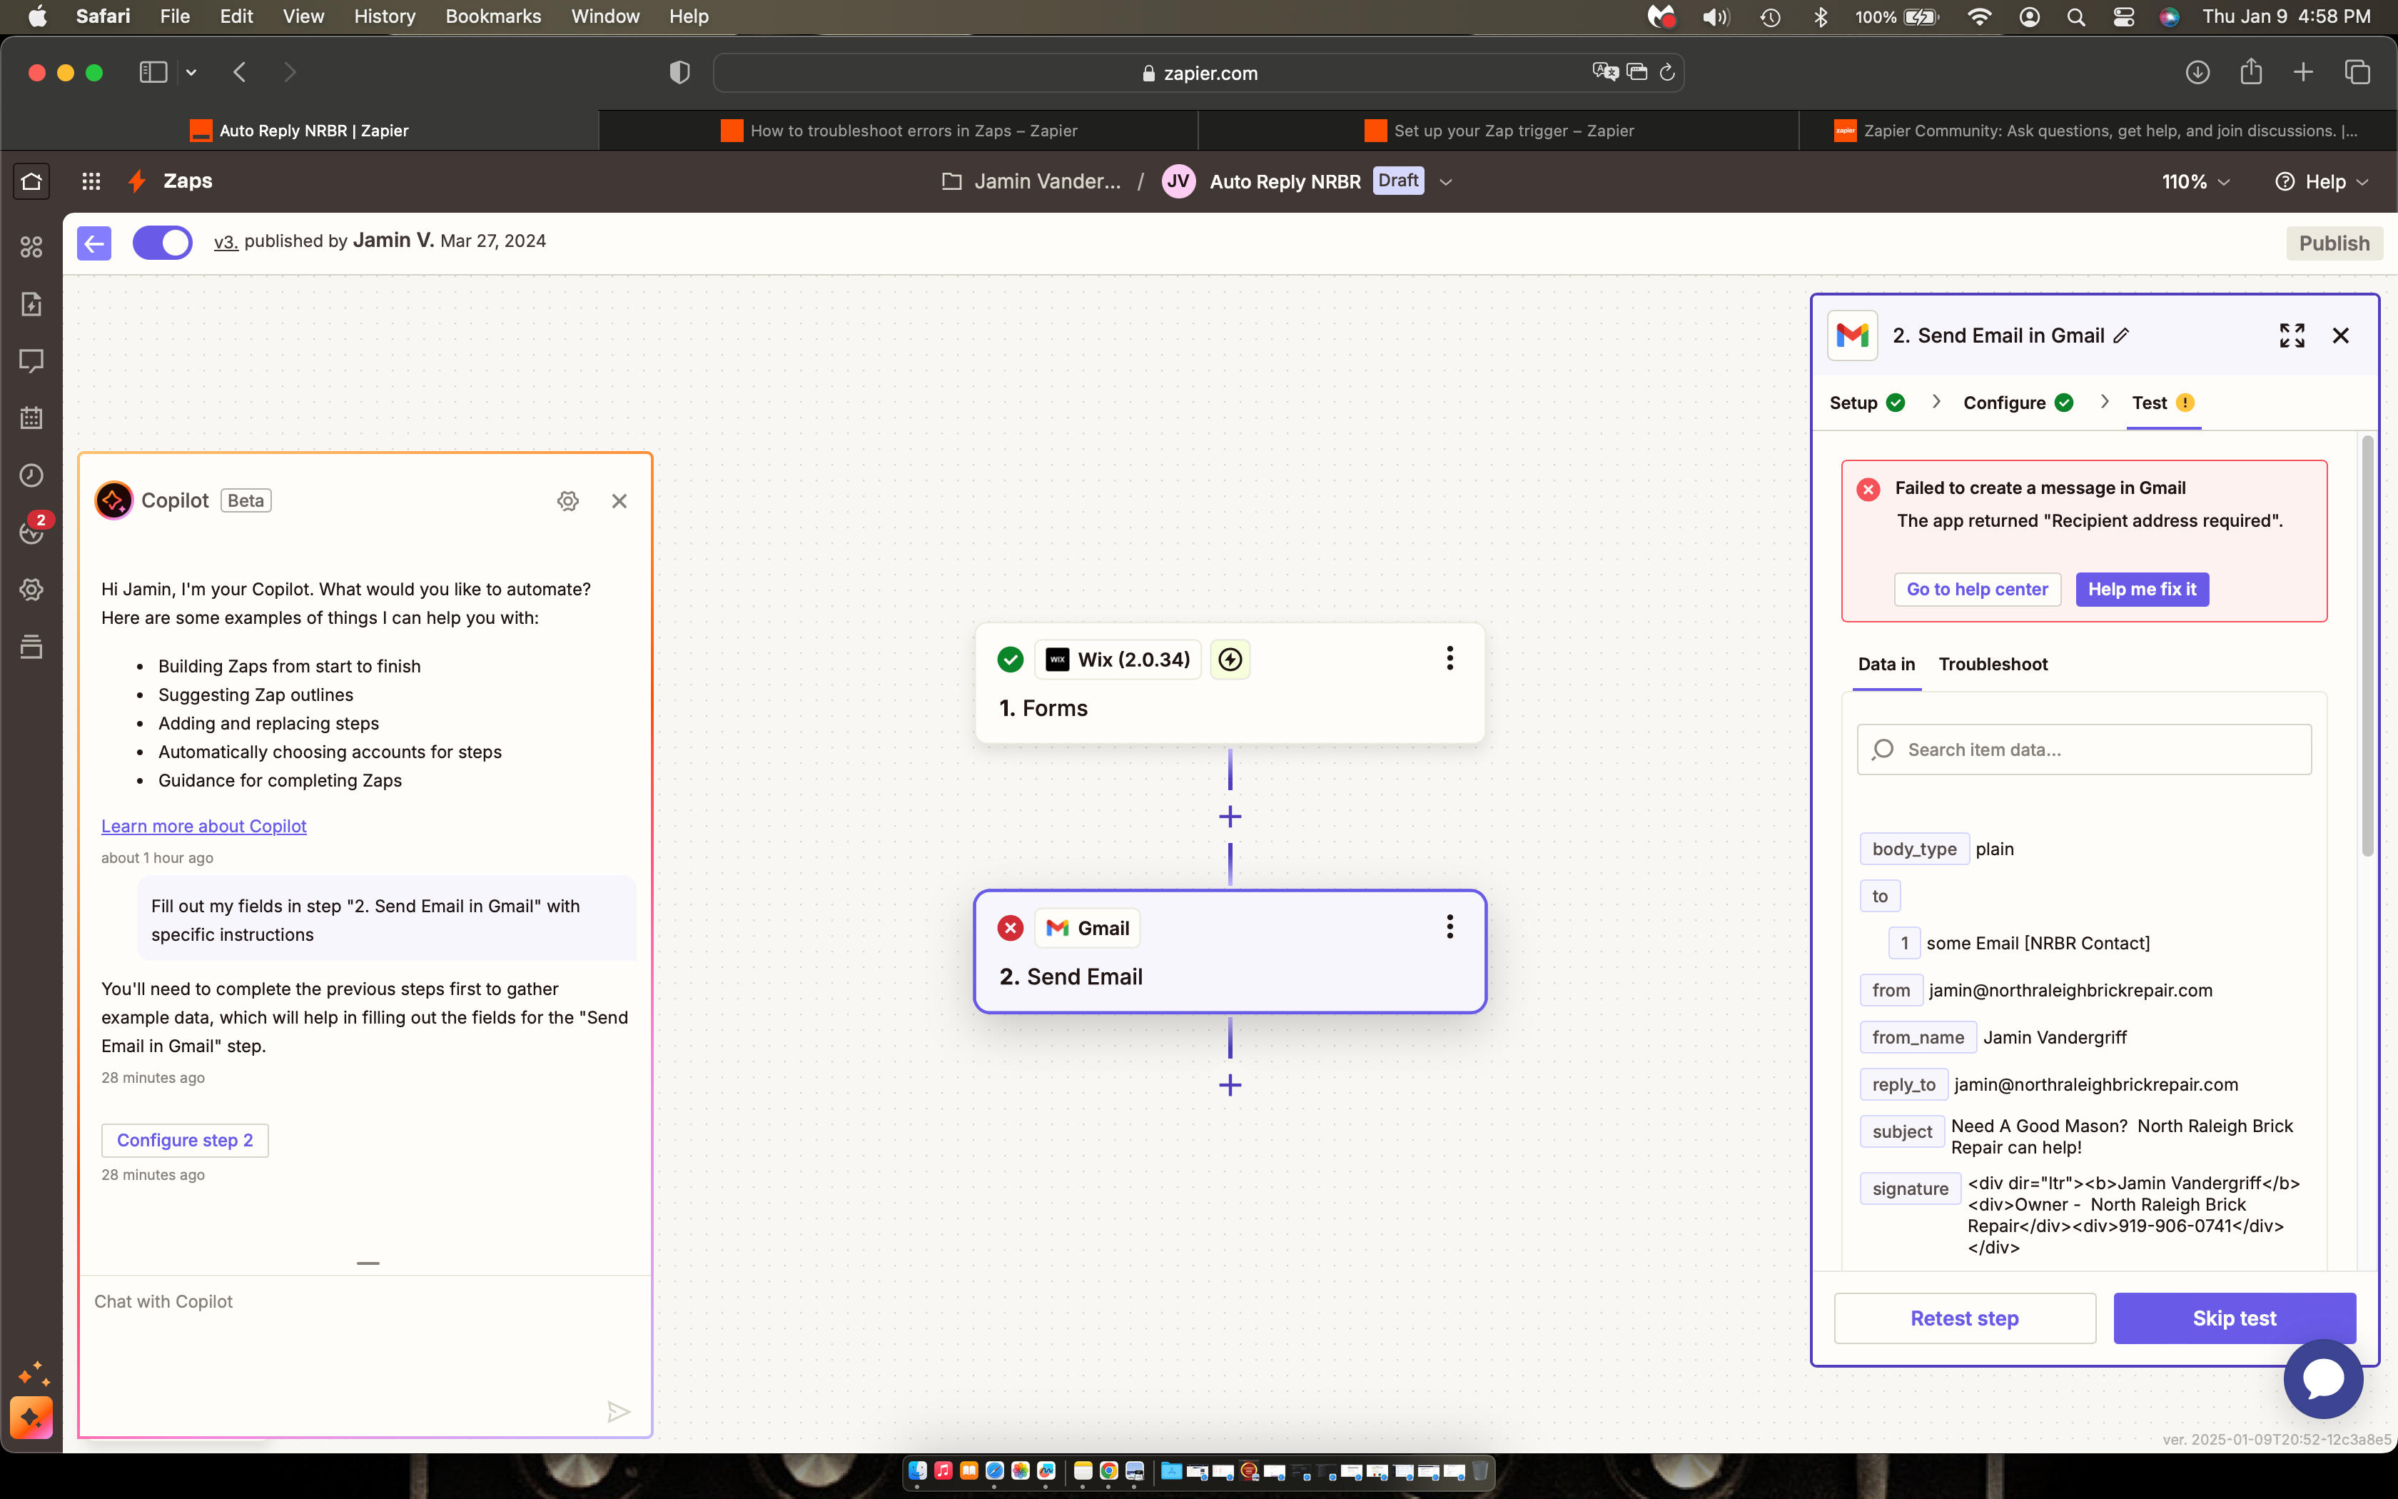Click the Zaps lightning bolt icon

138,181
